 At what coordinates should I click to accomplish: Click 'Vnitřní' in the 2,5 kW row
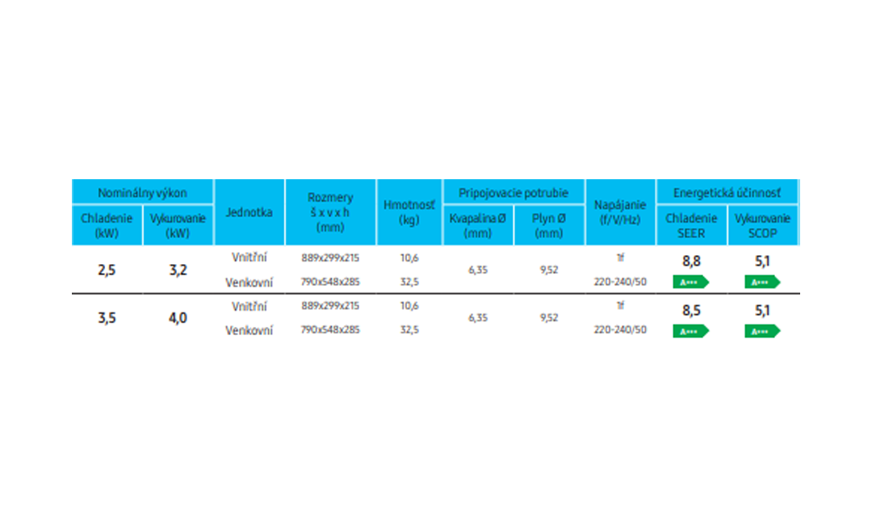[x=249, y=258]
